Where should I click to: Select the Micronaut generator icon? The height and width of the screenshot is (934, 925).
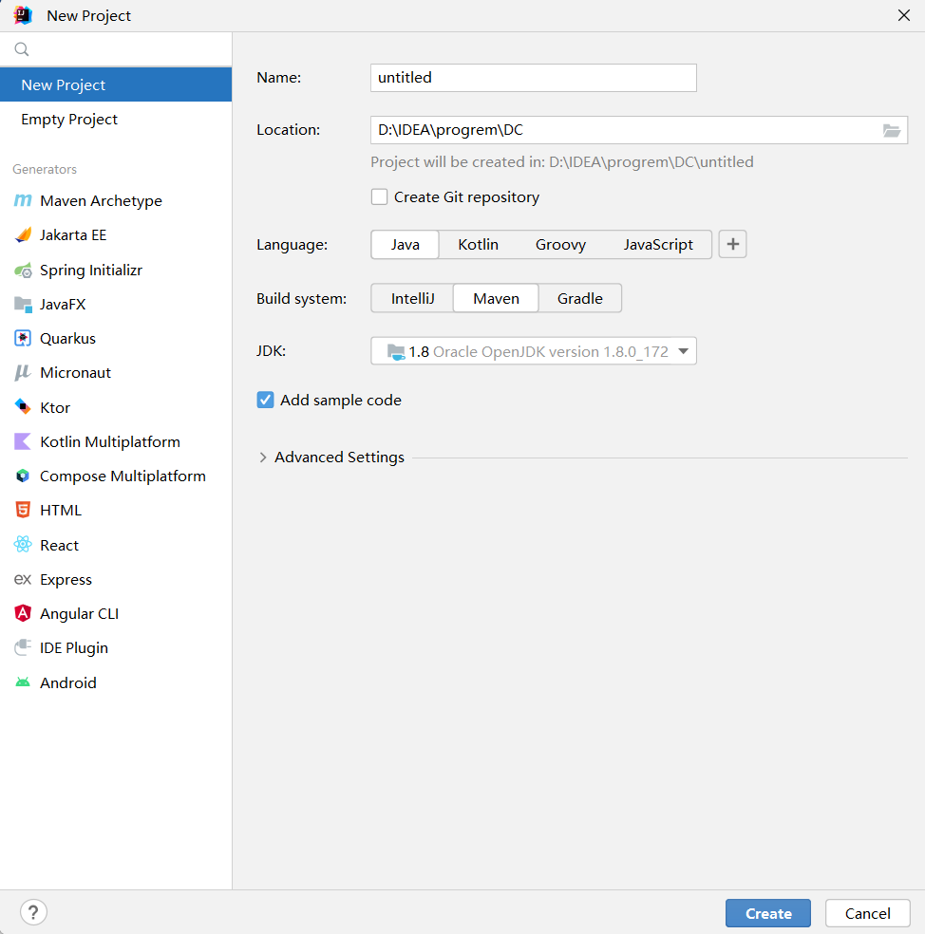pyautogui.click(x=23, y=373)
